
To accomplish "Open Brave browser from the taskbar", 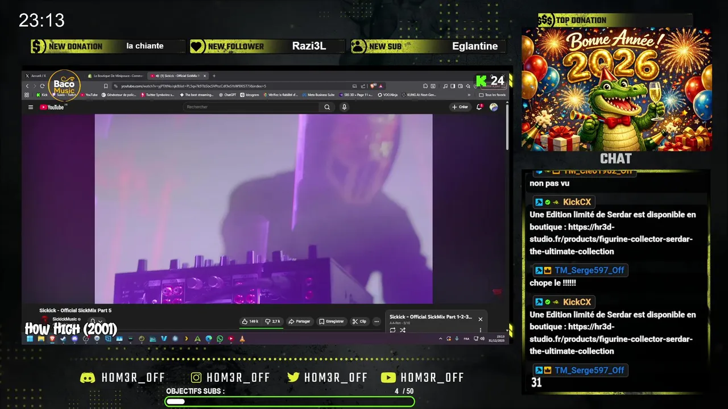I will (x=52, y=339).
